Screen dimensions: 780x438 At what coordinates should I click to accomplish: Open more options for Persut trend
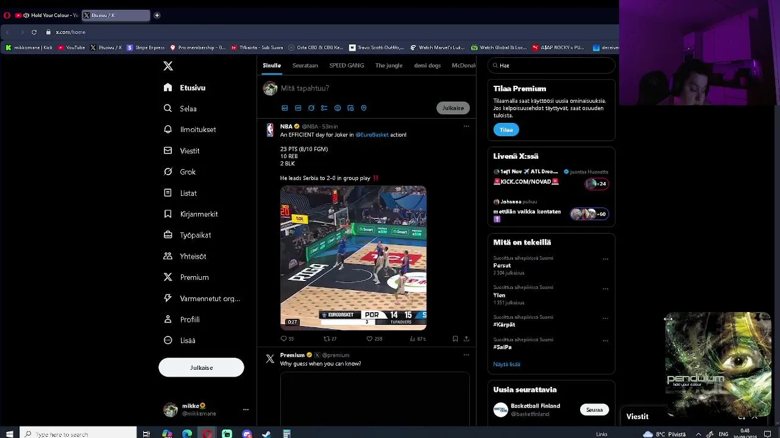(x=605, y=259)
